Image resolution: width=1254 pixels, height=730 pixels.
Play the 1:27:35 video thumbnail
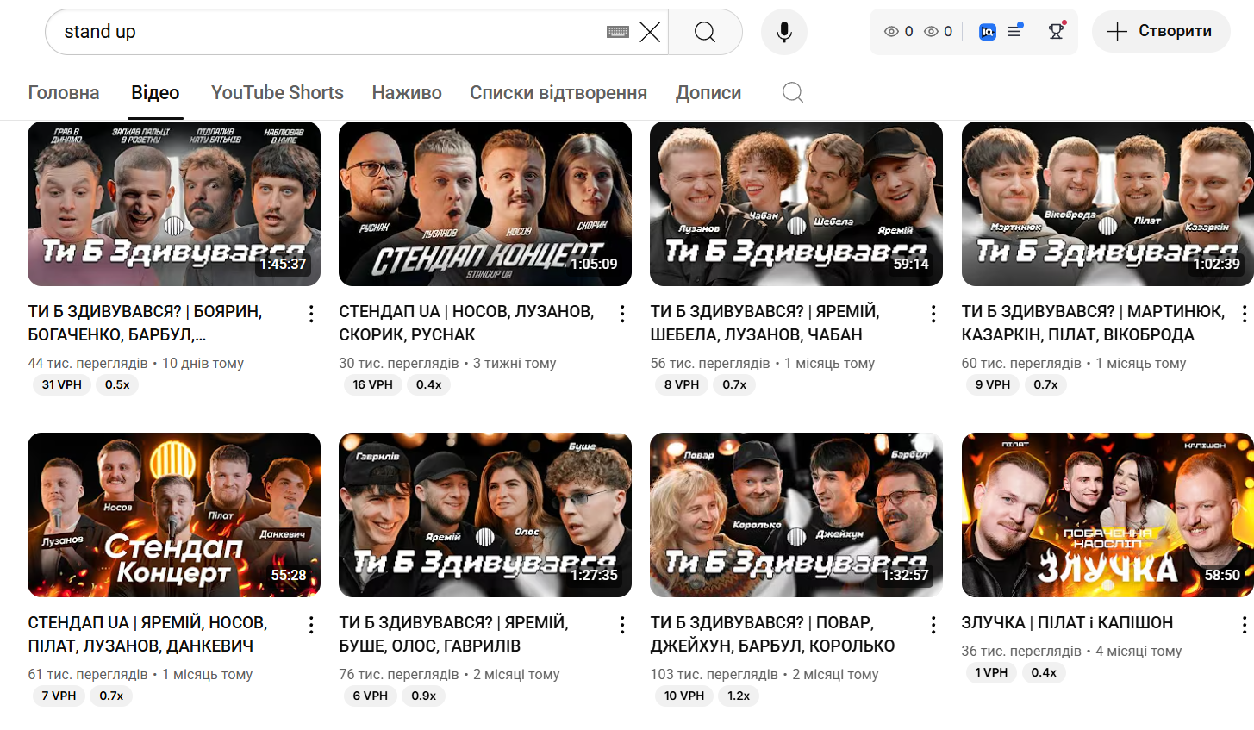[x=485, y=515]
